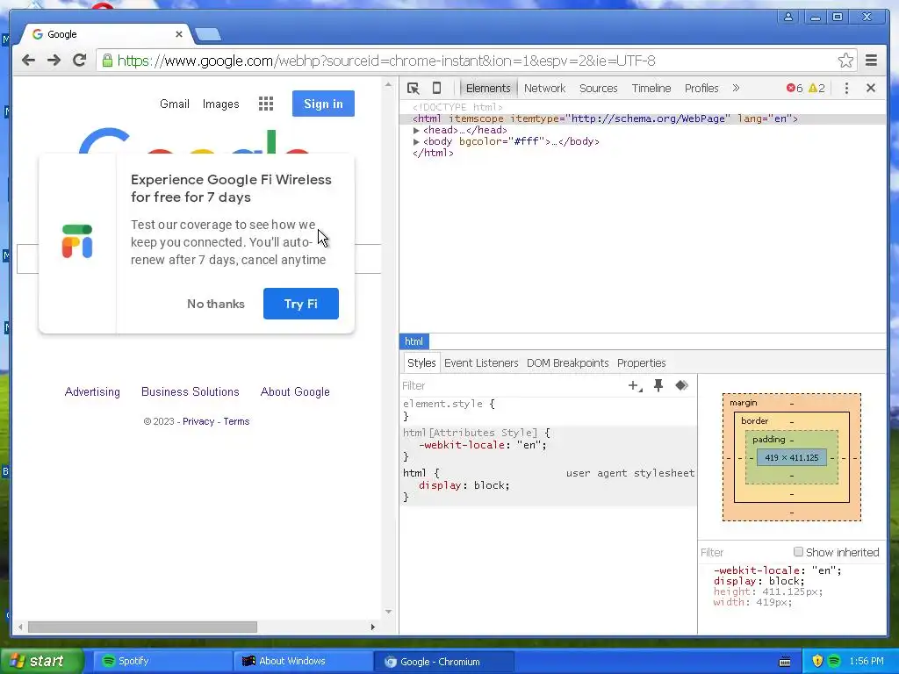Image resolution: width=899 pixels, height=674 pixels.
Task: Reload the page with the refresh icon
Action: [x=80, y=61]
